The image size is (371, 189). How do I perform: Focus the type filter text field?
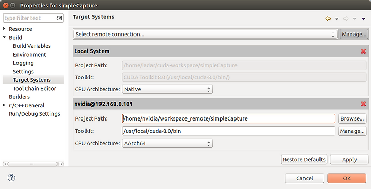tap(29, 18)
